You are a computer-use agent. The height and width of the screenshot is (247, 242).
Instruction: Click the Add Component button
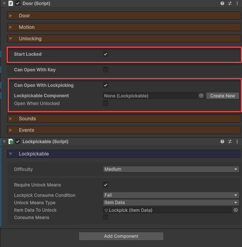pos(121,236)
